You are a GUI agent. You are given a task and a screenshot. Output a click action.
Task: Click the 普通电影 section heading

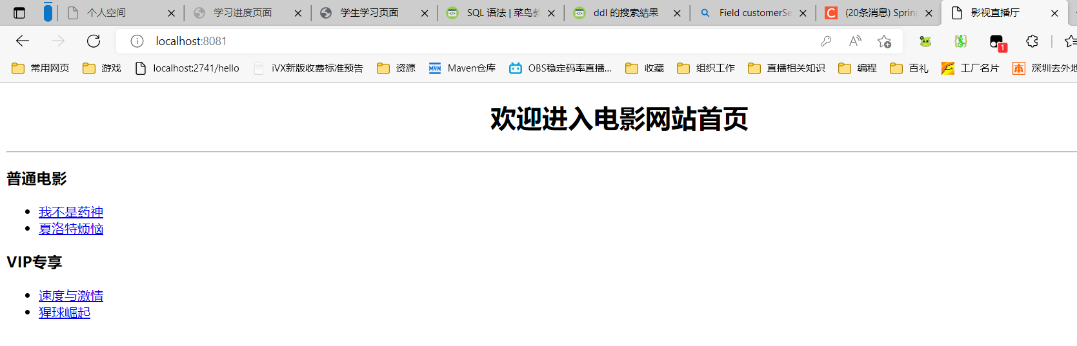tap(37, 178)
